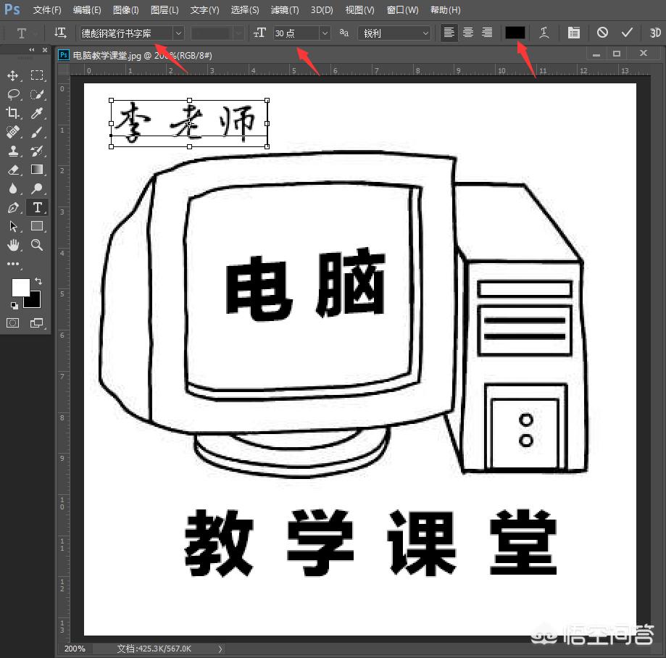Toggle text orientation between horizontal and vertical
The height and width of the screenshot is (658, 666).
pos(59,33)
